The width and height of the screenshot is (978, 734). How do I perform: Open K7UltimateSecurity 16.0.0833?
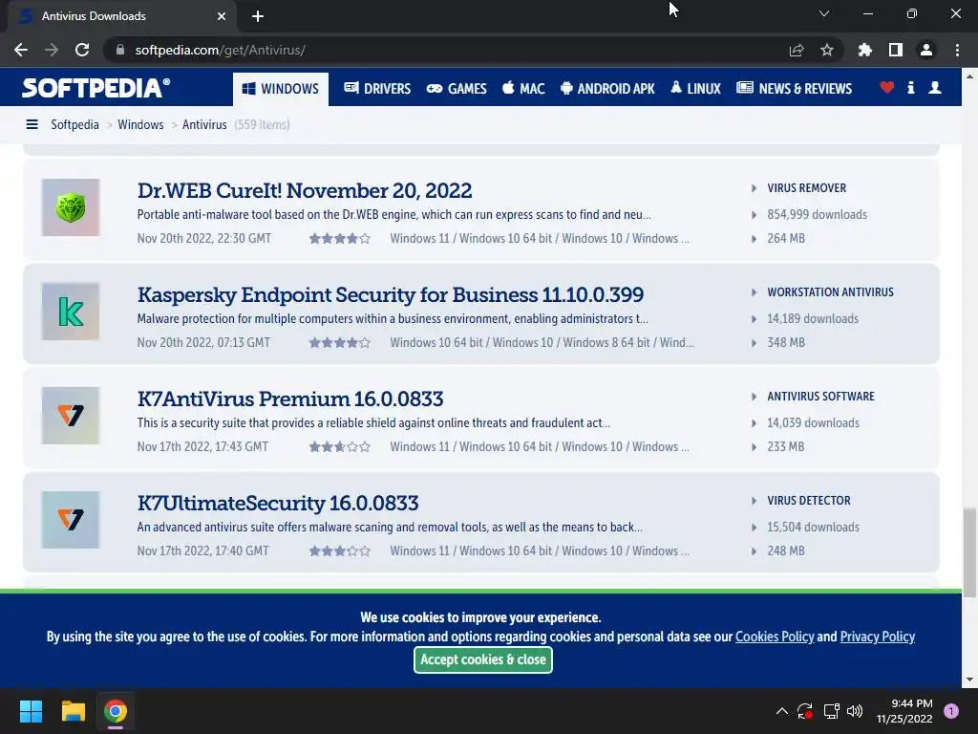pos(278,503)
